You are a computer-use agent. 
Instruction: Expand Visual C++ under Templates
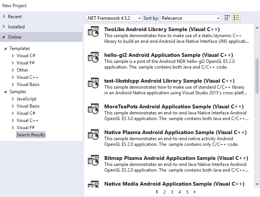click(13, 77)
